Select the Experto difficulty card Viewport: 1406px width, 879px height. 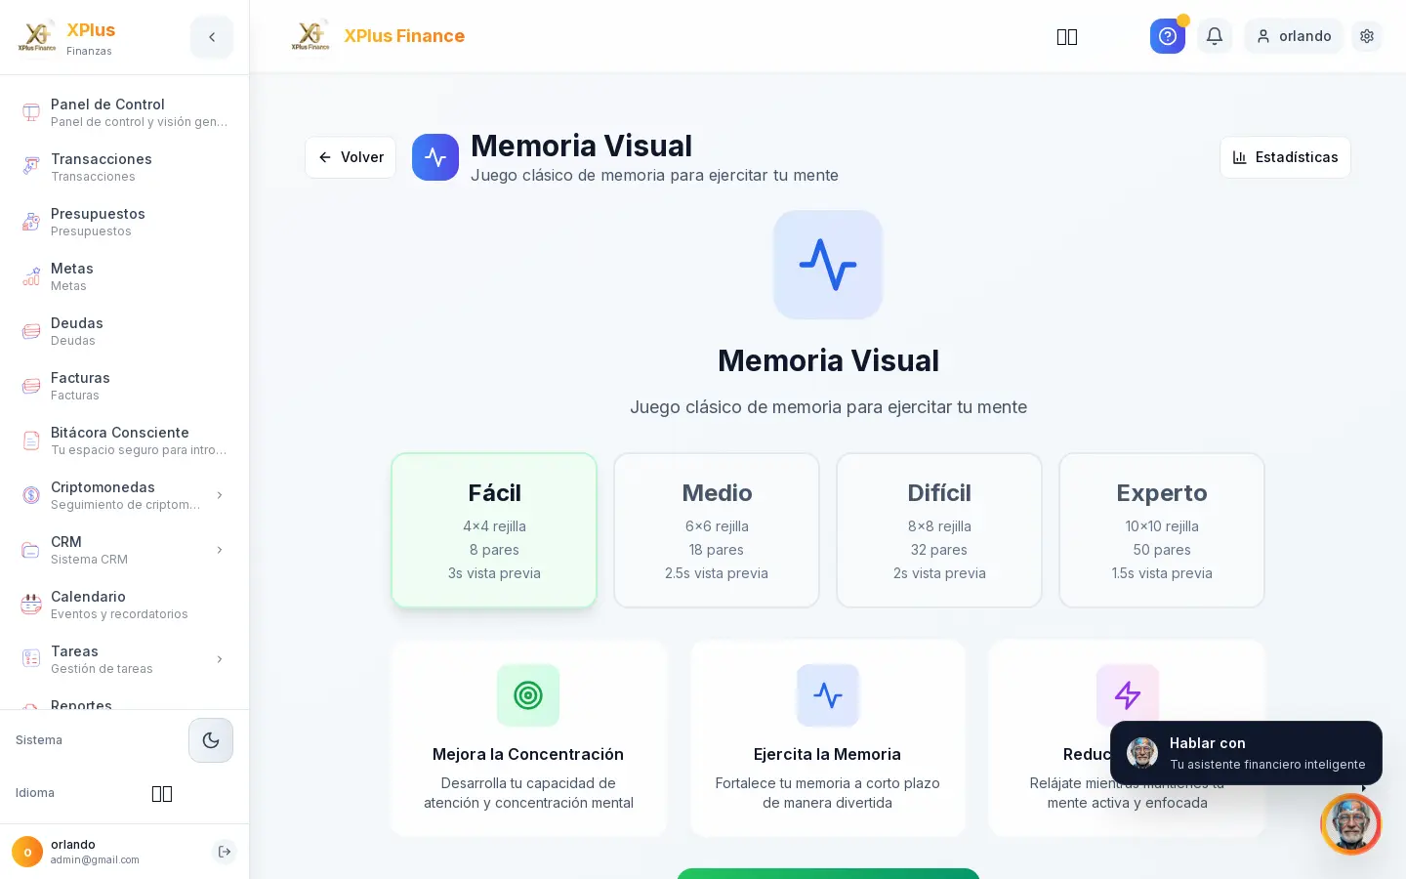[x=1162, y=530]
